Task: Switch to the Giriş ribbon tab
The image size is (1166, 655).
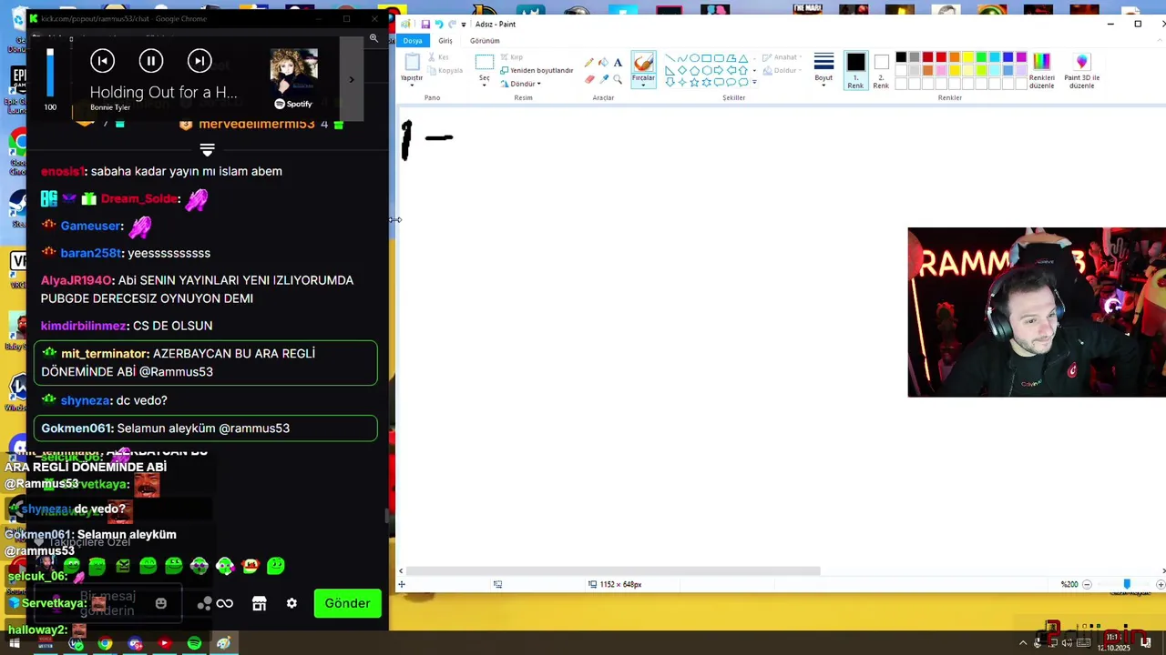Action: 445,40
